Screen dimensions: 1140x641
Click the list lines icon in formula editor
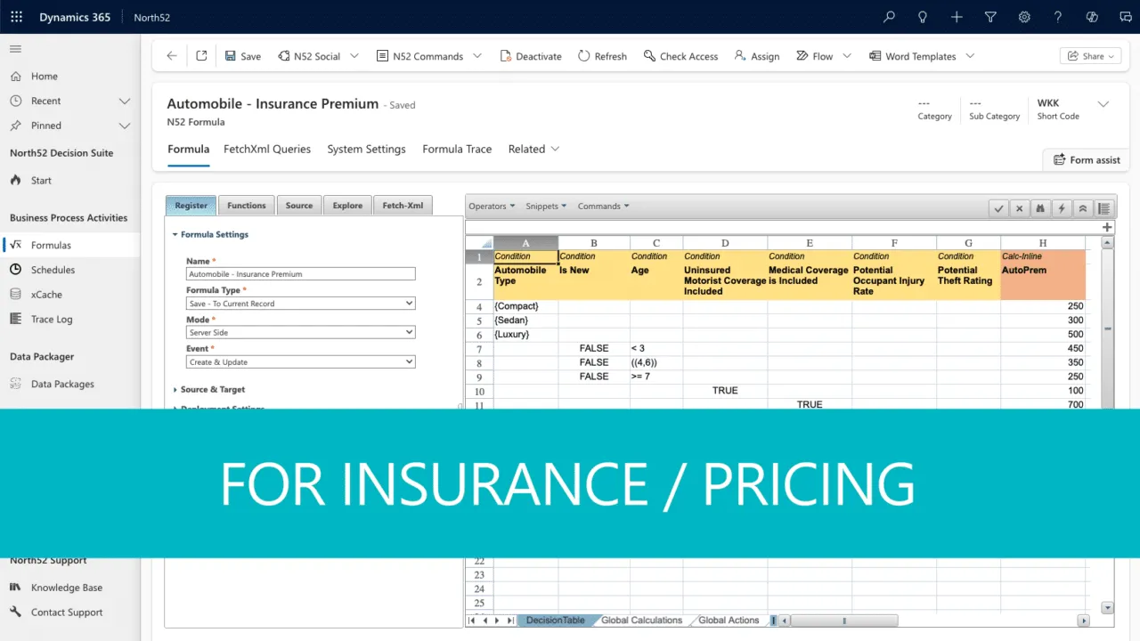pyautogui.click(x=1104, y=208)
